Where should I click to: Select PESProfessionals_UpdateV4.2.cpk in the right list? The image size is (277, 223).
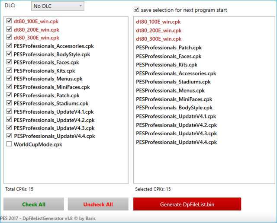tap(176, 125)
